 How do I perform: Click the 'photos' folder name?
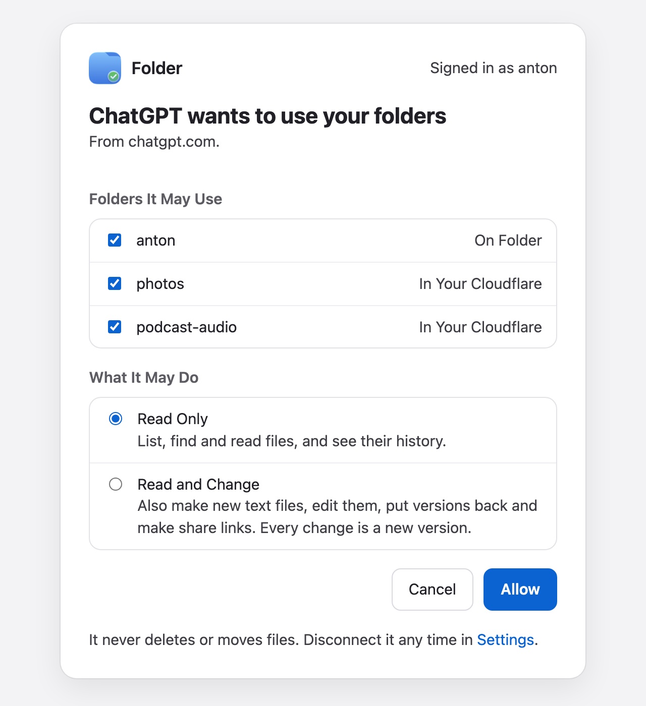click(160, 284)
